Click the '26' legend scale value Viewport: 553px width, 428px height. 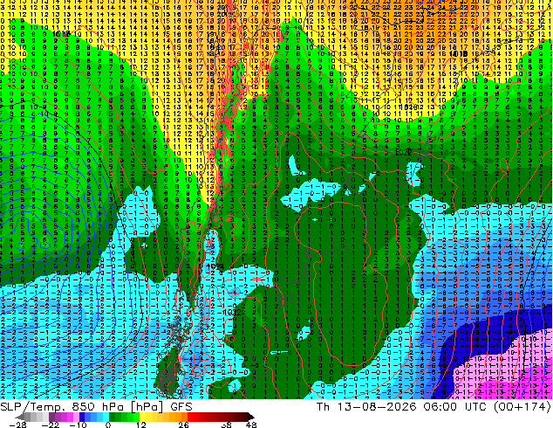point(183,425)
